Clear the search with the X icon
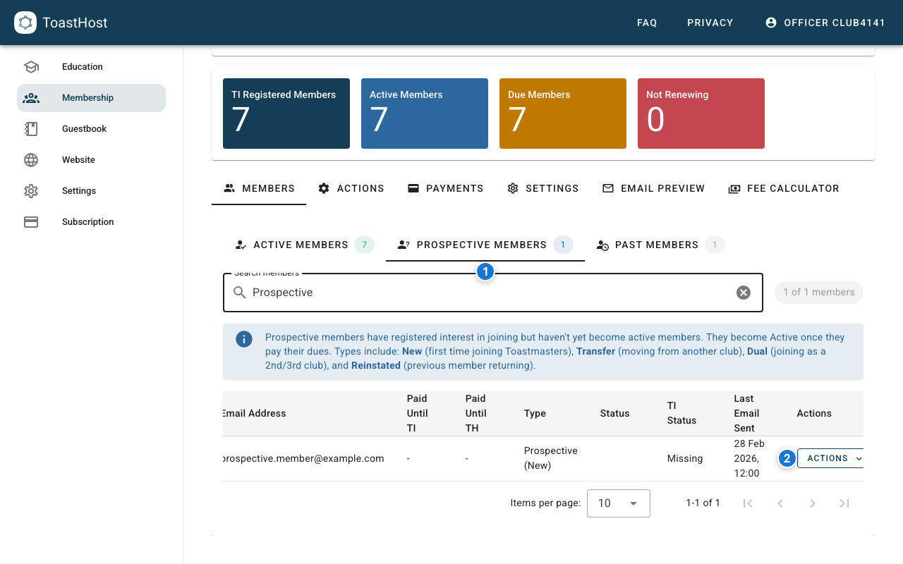Viewport: 903px width, 564px height. click(x=744, y=292)
